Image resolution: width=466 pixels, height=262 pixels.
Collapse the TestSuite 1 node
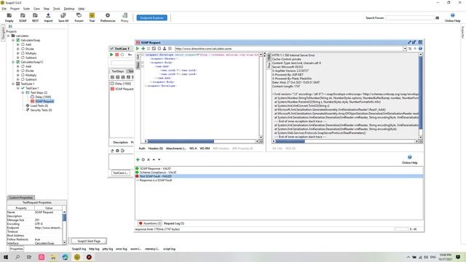tap(13, 84)
